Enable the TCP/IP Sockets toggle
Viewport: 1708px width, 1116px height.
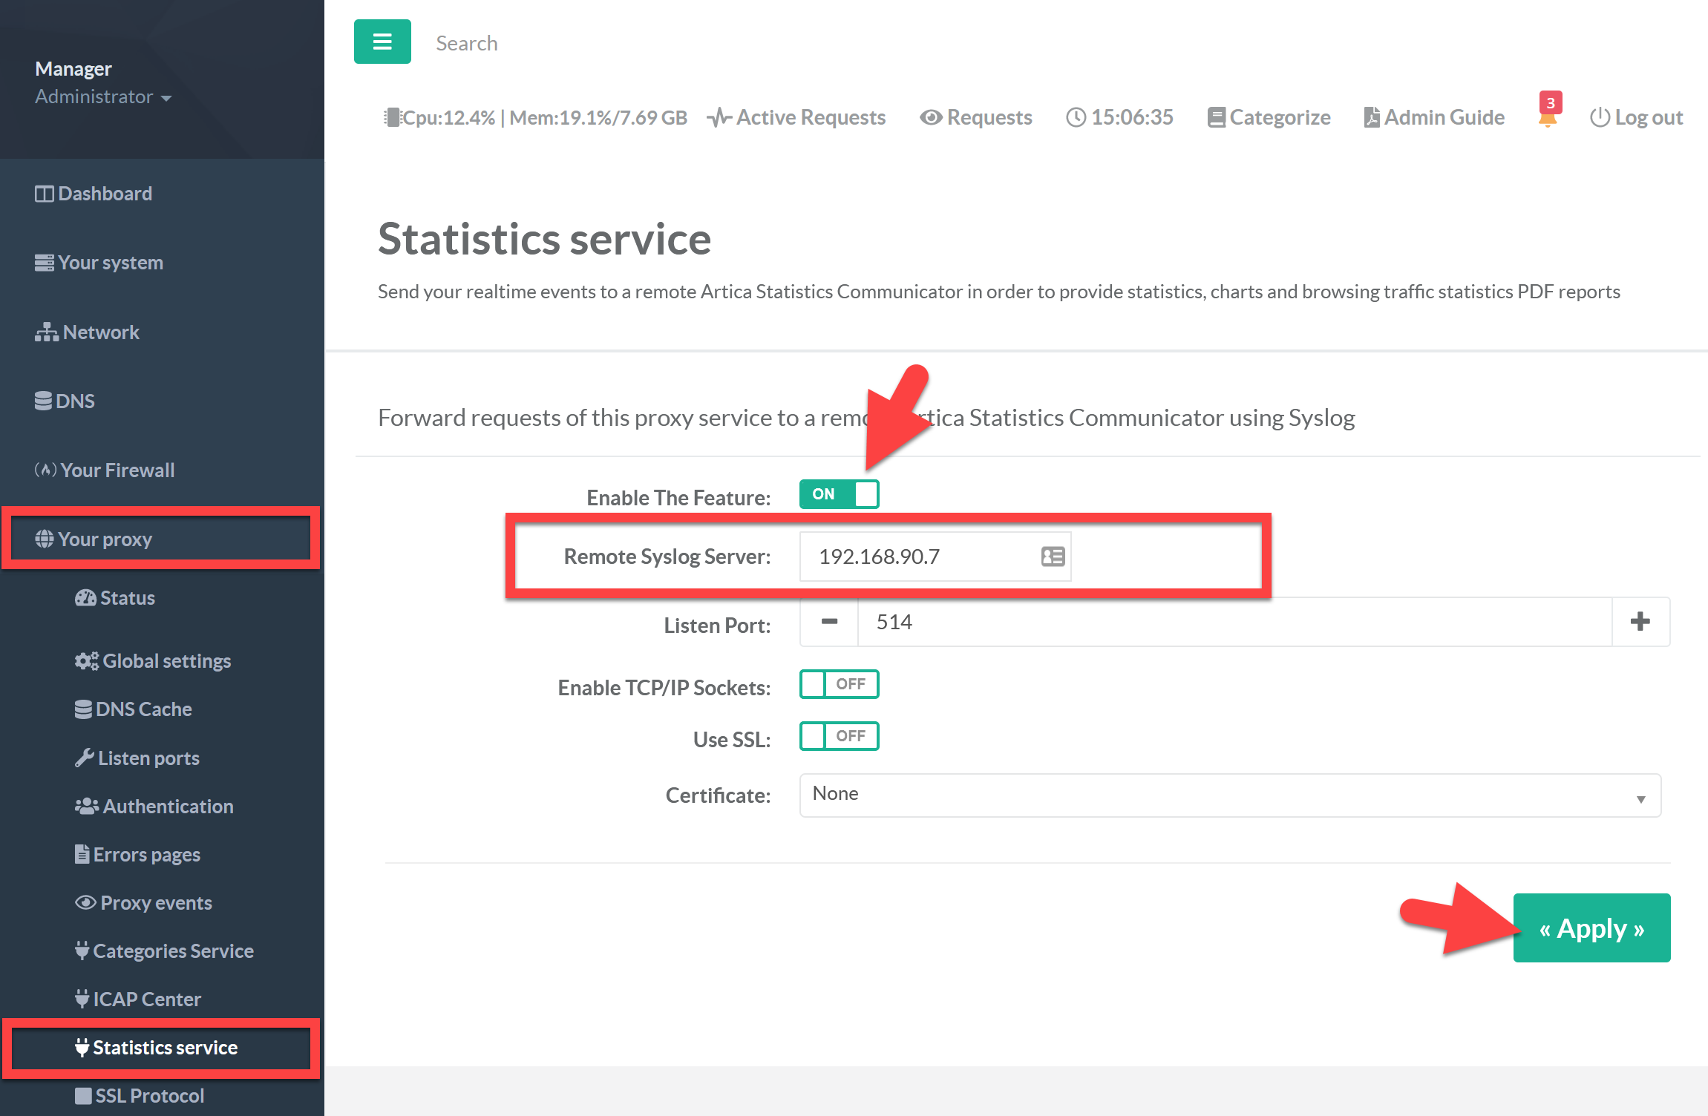tap(839, 684)
